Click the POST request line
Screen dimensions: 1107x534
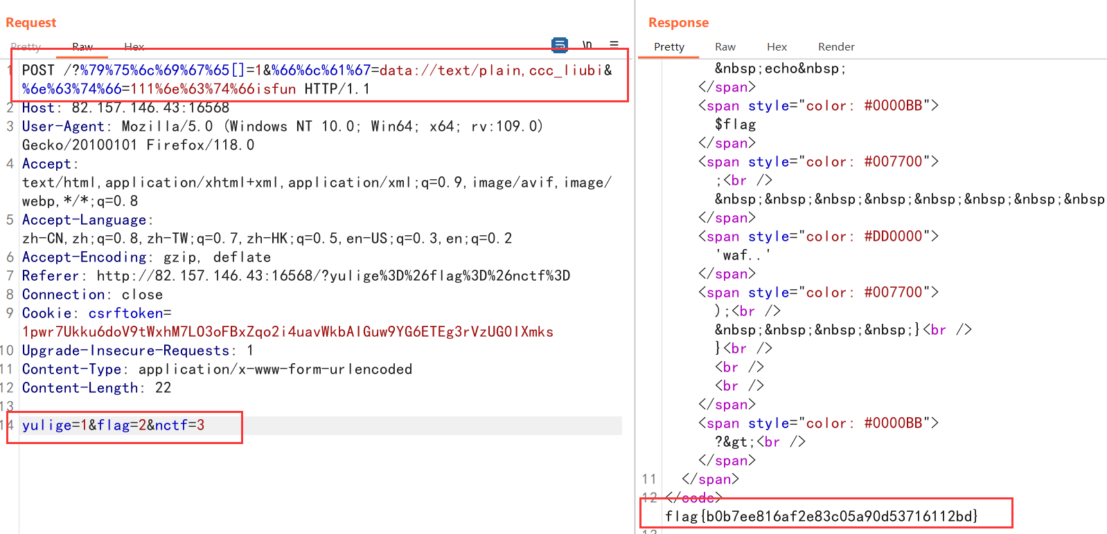317,80
